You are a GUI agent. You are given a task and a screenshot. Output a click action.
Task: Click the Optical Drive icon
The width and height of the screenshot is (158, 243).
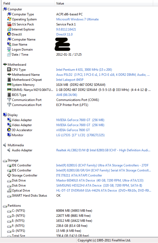click(9, 190)
